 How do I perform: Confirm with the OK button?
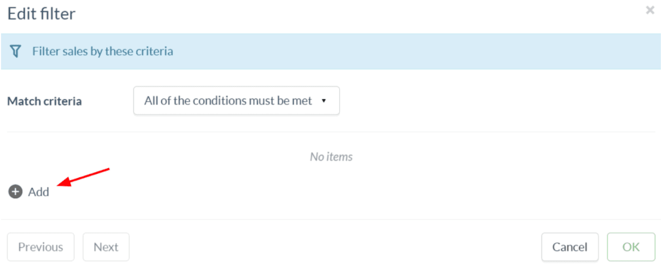coord(631,247)
